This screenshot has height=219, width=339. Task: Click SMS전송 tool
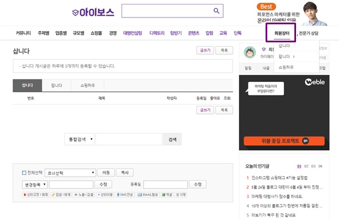125,195
